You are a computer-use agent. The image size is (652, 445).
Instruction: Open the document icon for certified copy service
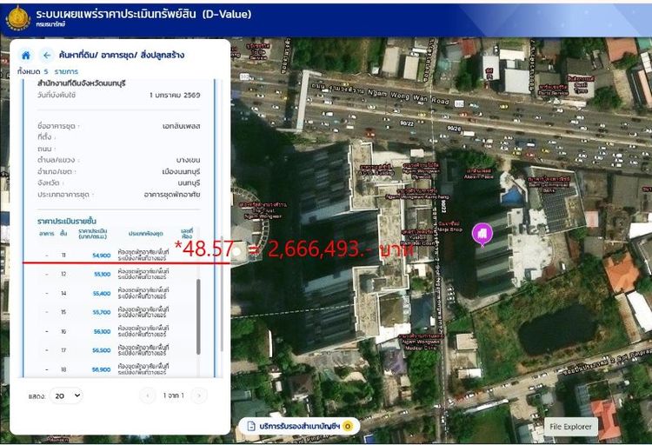tap(250, 426)
